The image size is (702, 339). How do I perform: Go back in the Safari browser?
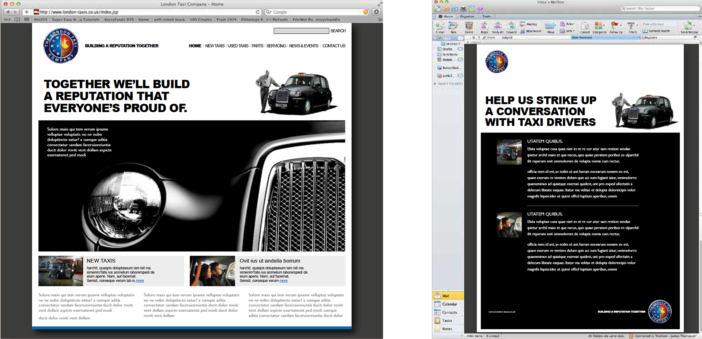pos(8,12)
